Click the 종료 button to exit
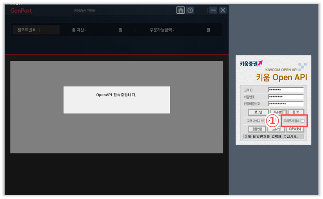The width and height of the screenshot is (323, 199). coord(296,112)
